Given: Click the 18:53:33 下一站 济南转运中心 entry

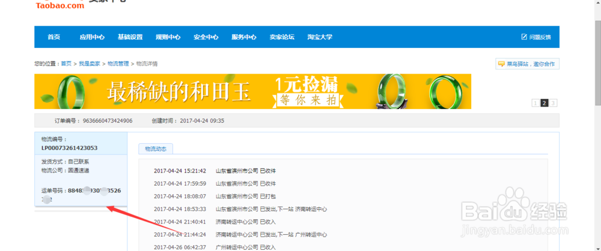Looking at the screenshot, I should point(240,209).
